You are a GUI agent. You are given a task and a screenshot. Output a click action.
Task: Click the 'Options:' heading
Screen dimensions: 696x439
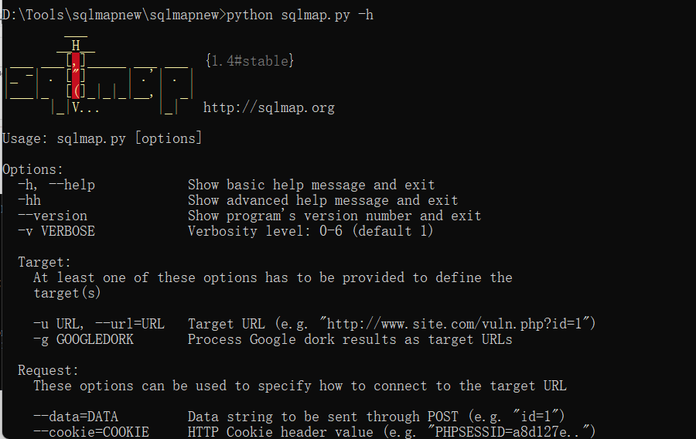(32, 169)
